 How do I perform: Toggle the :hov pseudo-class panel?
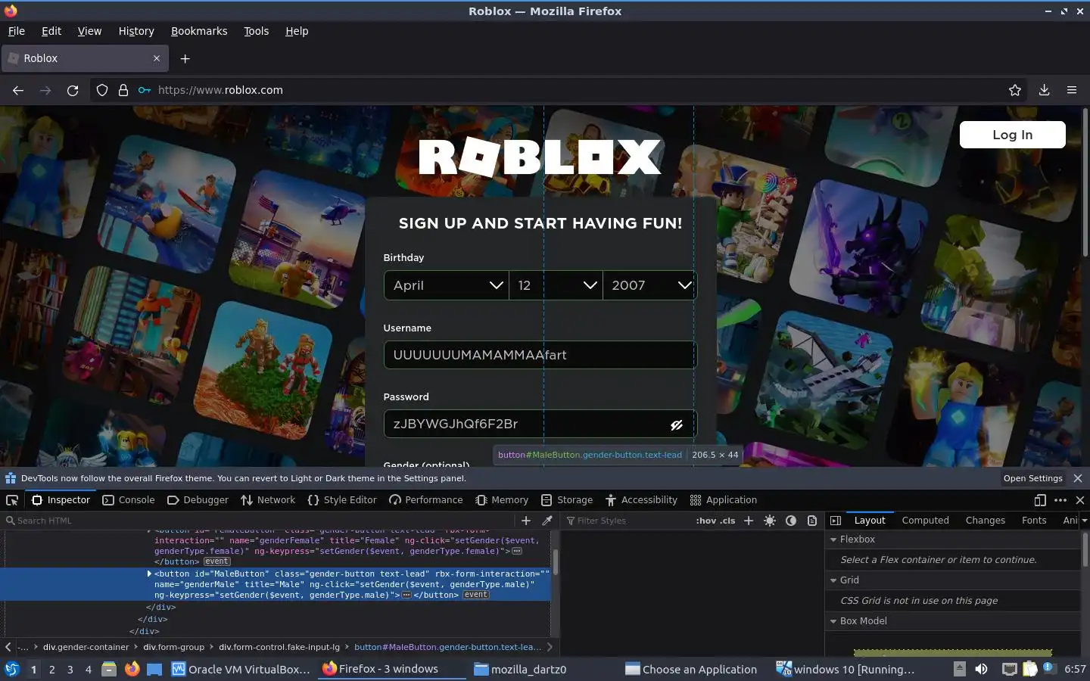pos(705,521)
